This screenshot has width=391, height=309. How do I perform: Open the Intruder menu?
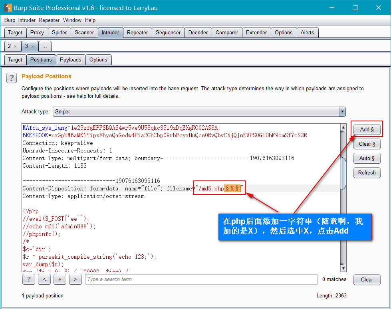click(27, 20)
